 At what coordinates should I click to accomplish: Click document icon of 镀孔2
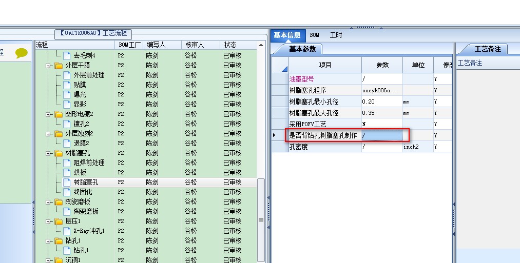point(67,124)
